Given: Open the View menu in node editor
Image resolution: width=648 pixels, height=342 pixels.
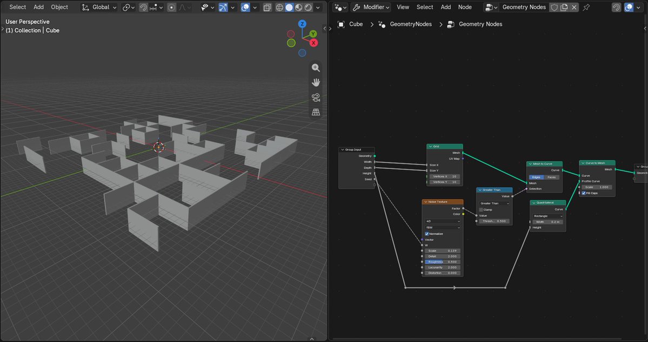Looking at the screenshot, I should pyautogui.click(x=403, y=8).
